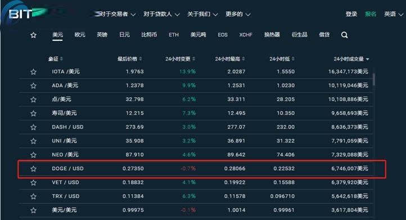This screenshot has width=406, height=220.
Task: Open the 借贷 tab
Action: click(324, 35)
